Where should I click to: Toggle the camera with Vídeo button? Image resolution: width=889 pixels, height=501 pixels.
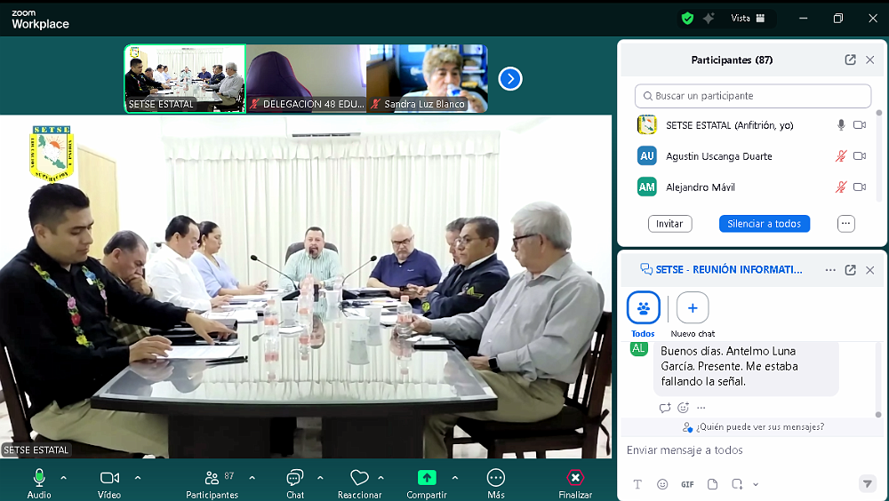[109, 478]
